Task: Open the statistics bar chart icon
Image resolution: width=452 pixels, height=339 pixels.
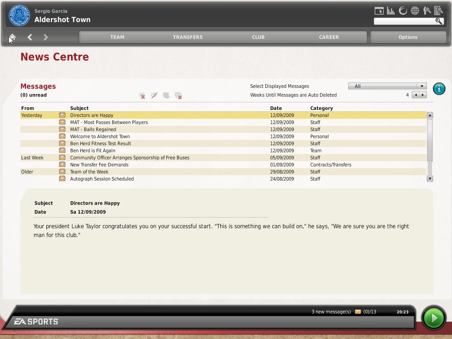Action: click(391, 11)
